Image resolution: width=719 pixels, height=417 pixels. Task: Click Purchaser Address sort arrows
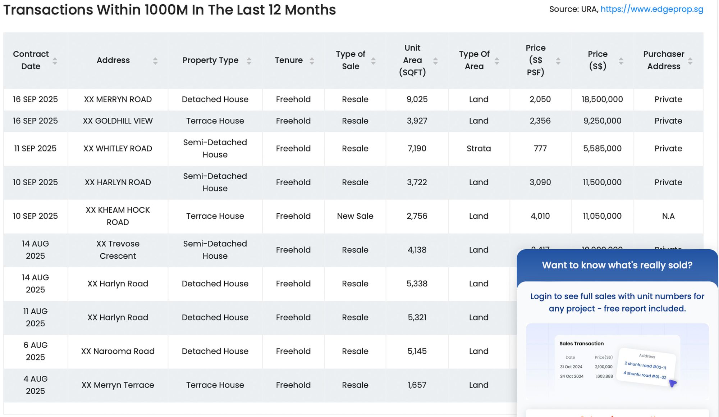(x=690, y=61)
